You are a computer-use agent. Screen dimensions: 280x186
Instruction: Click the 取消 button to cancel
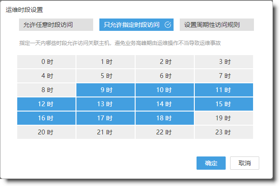pyautogui.click(x=245, y=163)
